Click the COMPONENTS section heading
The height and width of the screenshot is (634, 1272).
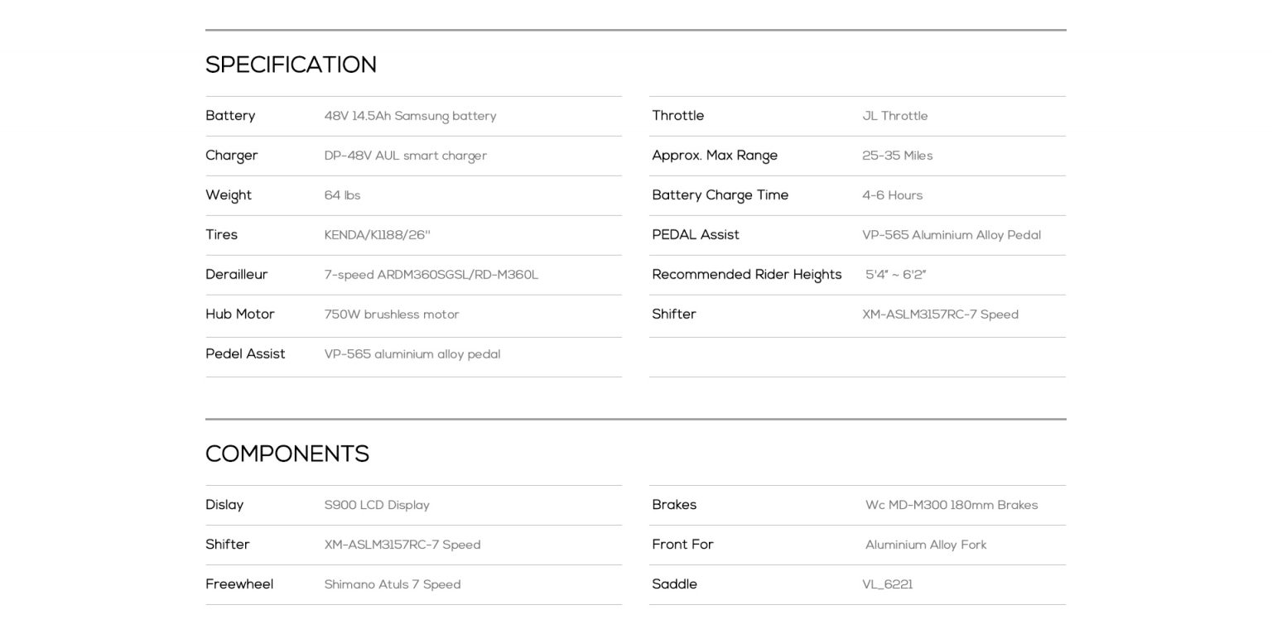click(x=287, y=454)
